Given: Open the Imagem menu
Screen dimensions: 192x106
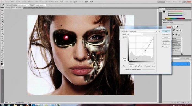Looking at the screenshot, I should click(x=18, y=2).
